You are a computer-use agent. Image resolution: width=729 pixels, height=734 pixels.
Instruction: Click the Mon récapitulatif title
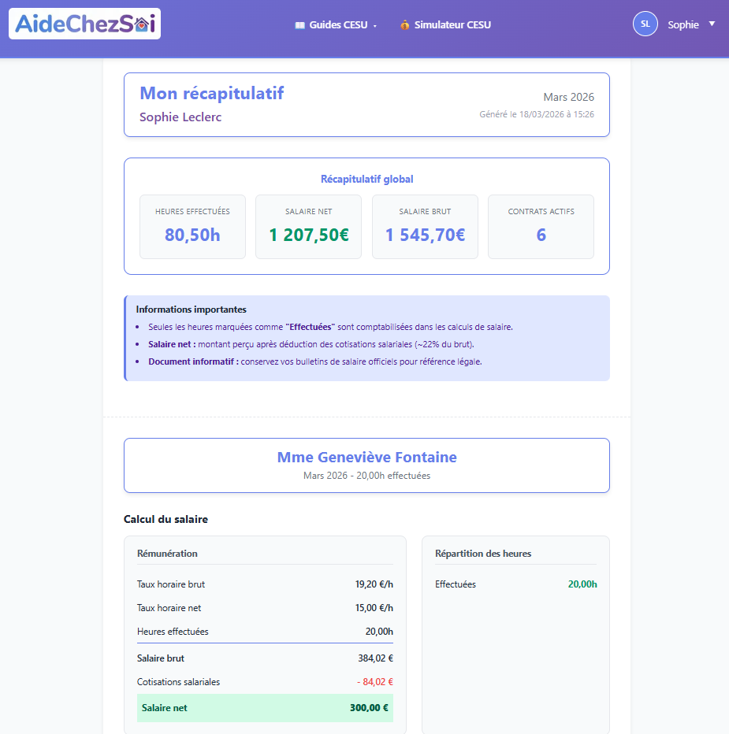coord(211,94)
